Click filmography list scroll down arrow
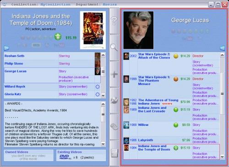Screen dimensions: 229x167 [x=222, y=156]
